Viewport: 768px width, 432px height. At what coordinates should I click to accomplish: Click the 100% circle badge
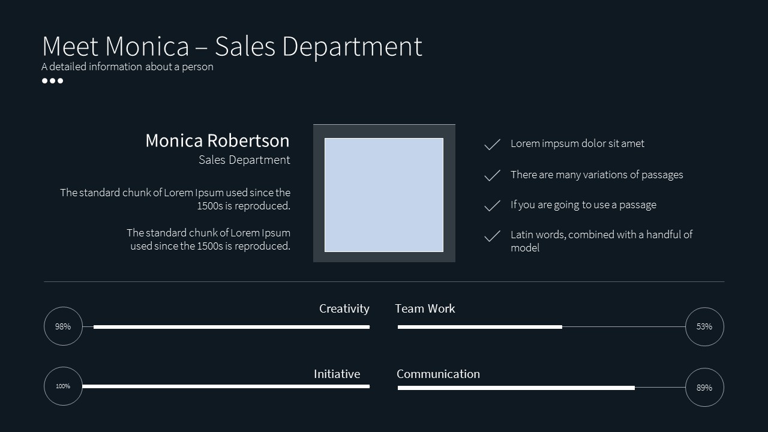click(63, 386)
